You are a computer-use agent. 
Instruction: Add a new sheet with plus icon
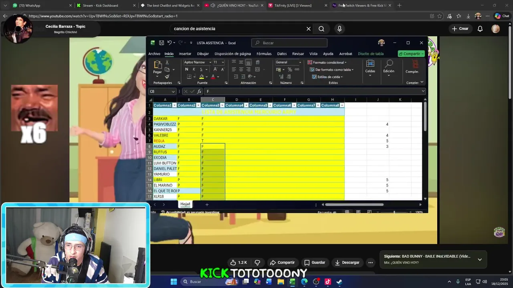point(207,204)
